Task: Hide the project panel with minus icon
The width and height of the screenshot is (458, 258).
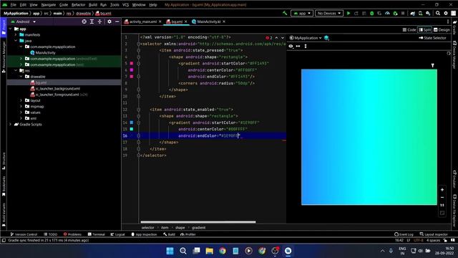Action: 117,21
